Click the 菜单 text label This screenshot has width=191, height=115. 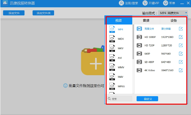click(172, 3)
